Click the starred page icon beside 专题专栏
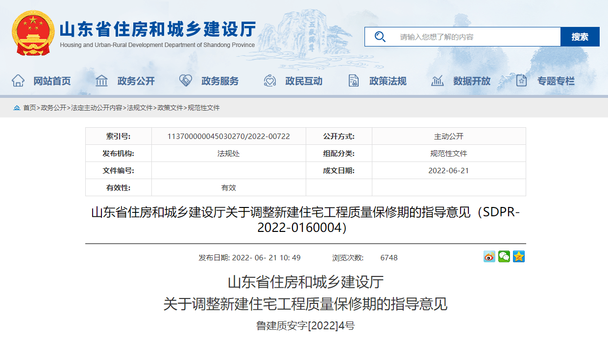 coord(522,81)
